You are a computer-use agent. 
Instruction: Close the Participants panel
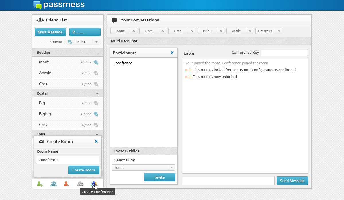pyautogui.click(x=172, y=53)
